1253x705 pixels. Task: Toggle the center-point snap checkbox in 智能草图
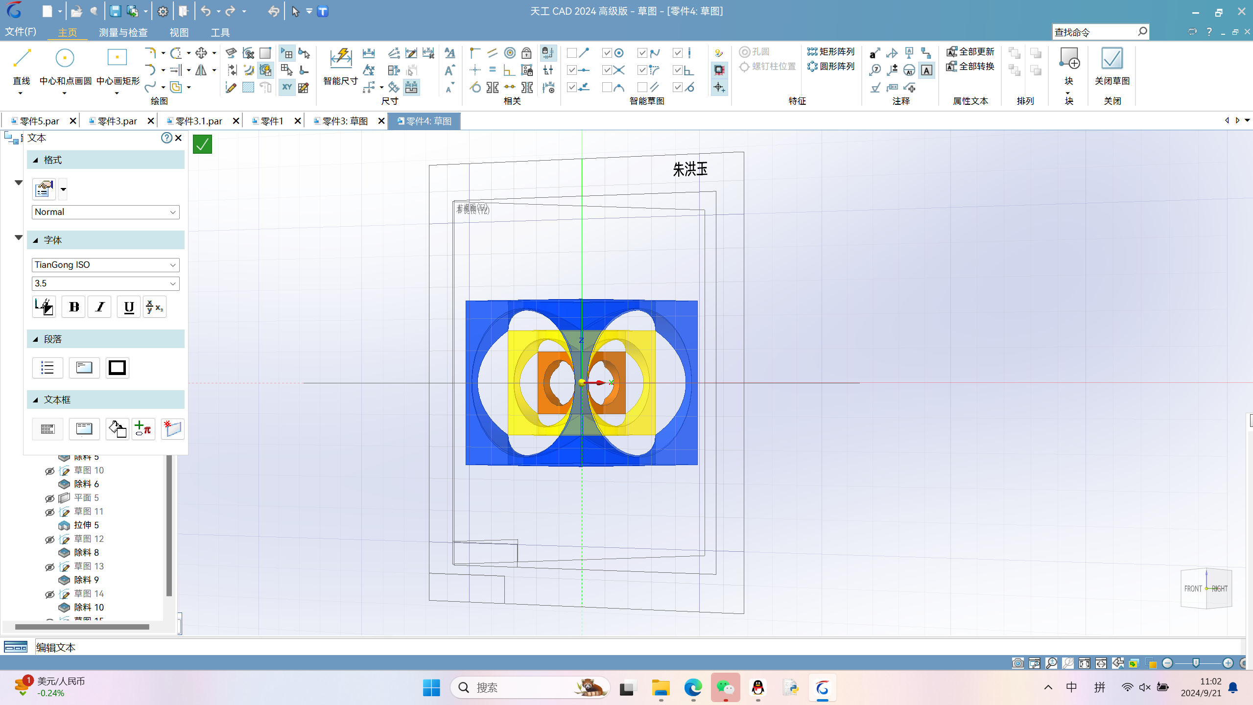607,53
